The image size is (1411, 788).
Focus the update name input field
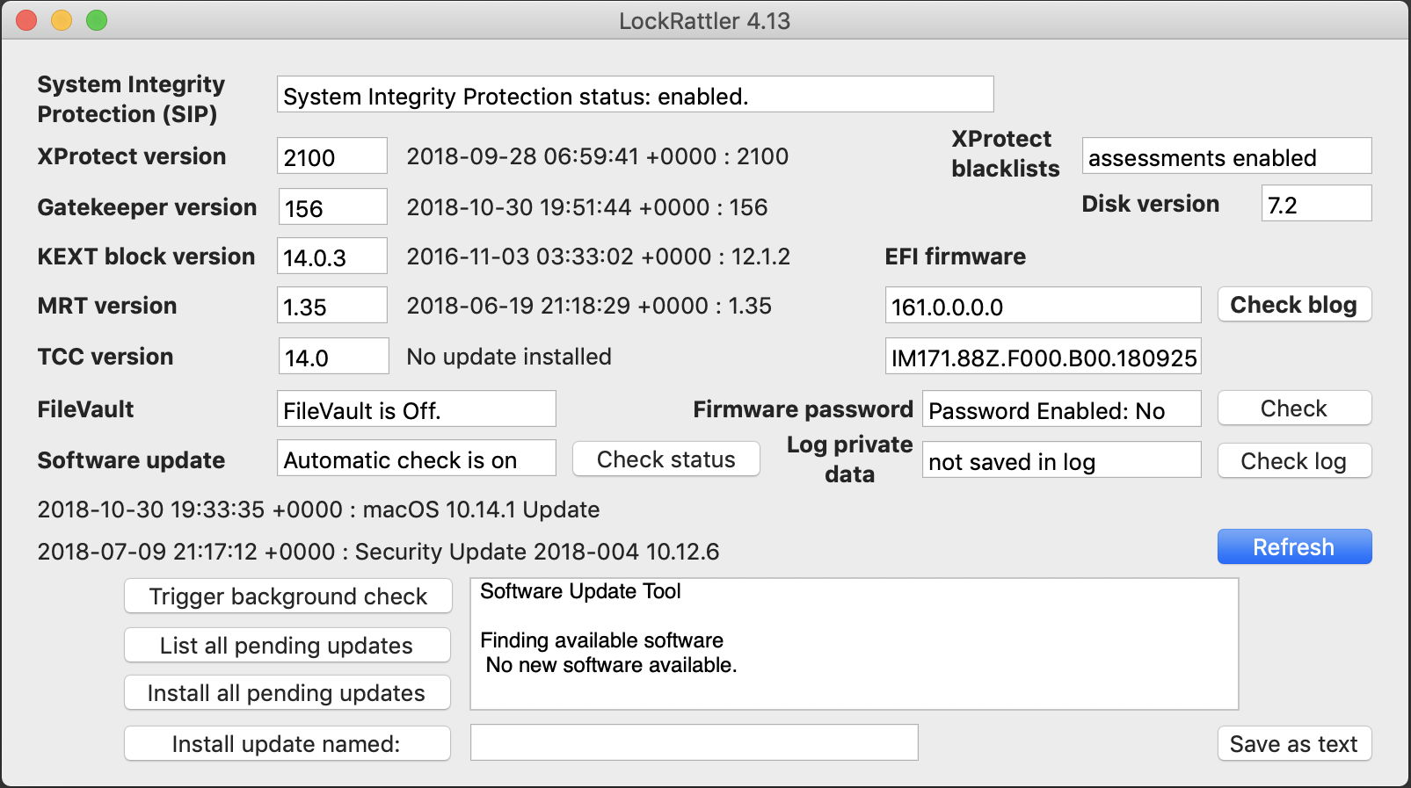pyautogui.click(x=694, y=743)
